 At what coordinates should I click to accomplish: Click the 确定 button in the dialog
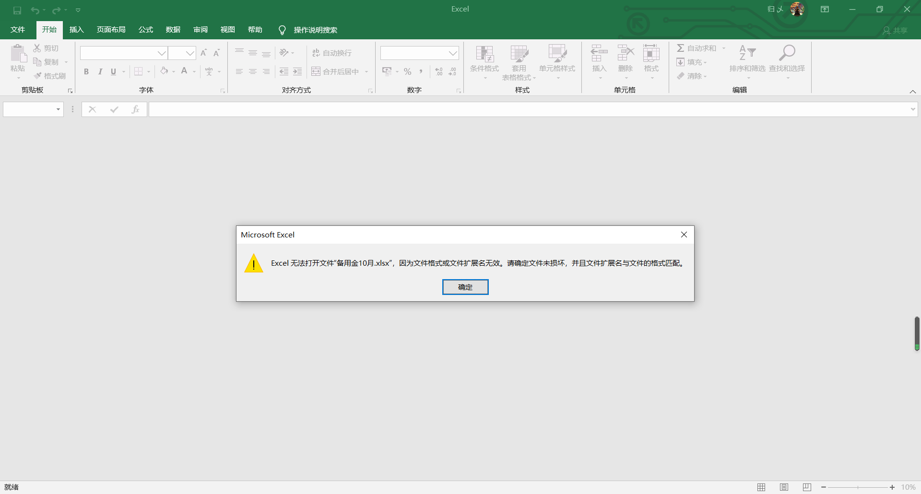pos(465,287)
